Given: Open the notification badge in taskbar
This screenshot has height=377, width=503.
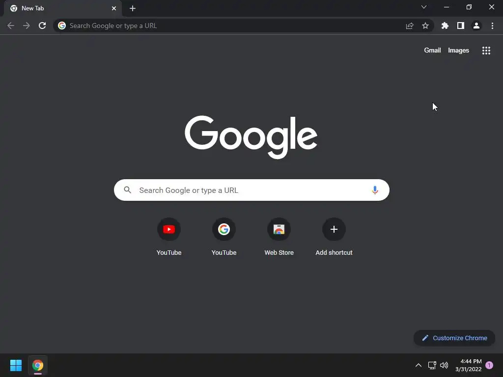Looking at the screenshot, I should [489, 365].
